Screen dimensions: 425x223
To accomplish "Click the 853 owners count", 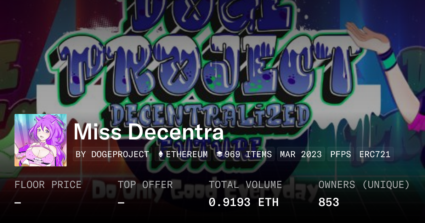I will [x=329, y=202].
